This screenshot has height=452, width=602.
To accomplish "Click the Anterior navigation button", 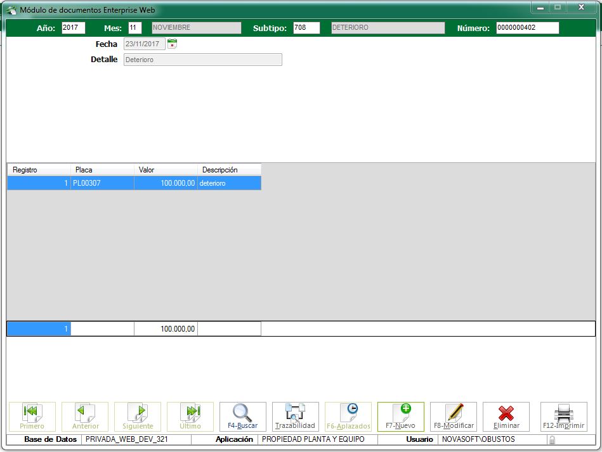I will (x=85, y=416).
